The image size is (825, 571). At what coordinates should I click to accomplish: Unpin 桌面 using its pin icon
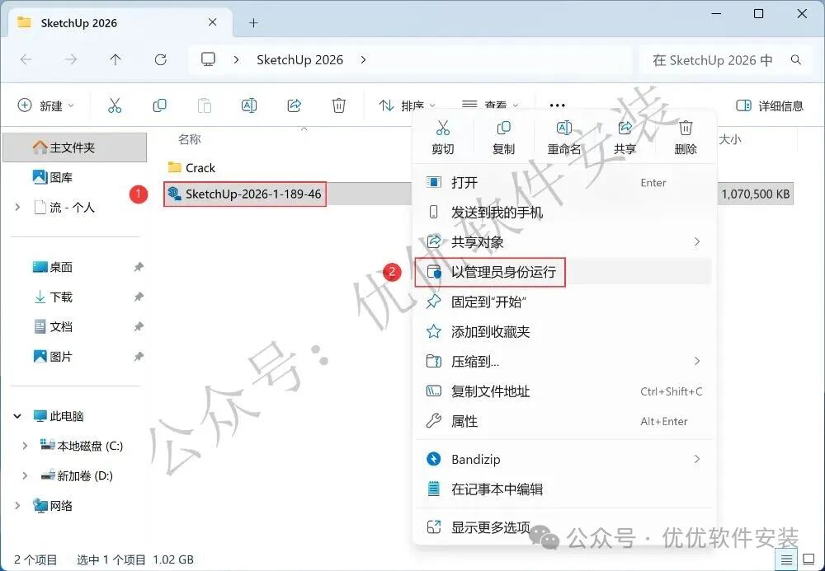(x=139, y=267)
